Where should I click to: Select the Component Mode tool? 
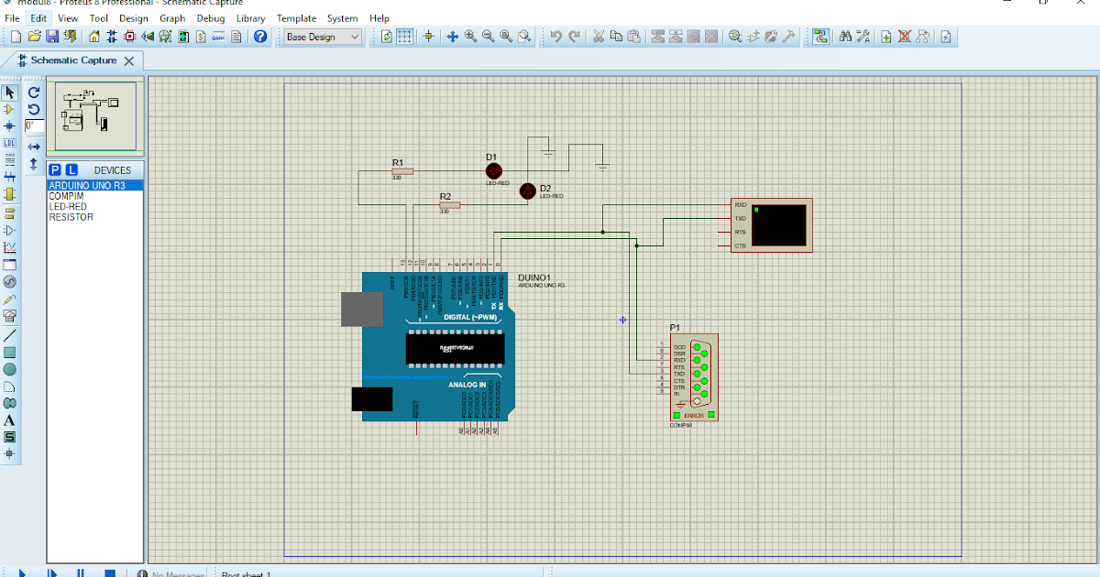click(x=10, y=107)
